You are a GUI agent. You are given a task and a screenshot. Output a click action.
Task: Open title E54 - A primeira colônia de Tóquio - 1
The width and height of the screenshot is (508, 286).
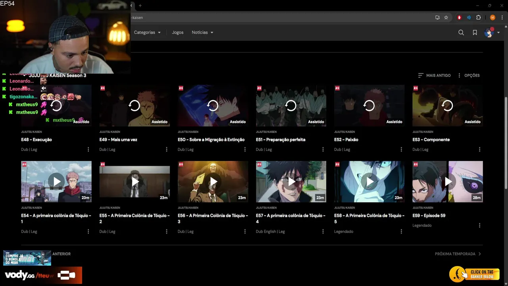coord(56,218)
